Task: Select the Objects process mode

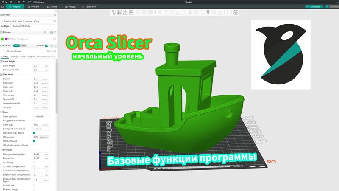Action: pyautogui.click(x=23, y=46)
